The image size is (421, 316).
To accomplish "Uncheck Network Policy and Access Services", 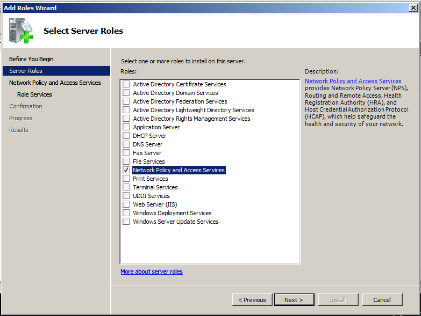I will (x=126, y=170).
